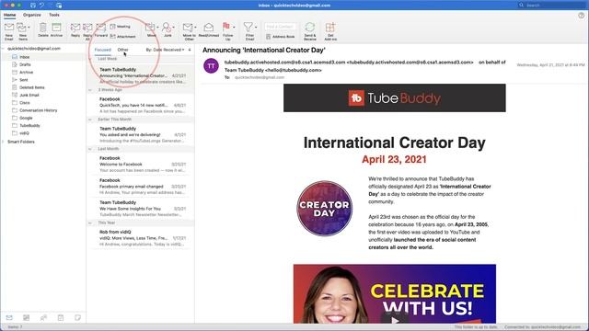Viewport: 589px width, 331px height.
Task: Reply to the TubeBuddy email
Action: pos(75,29)
